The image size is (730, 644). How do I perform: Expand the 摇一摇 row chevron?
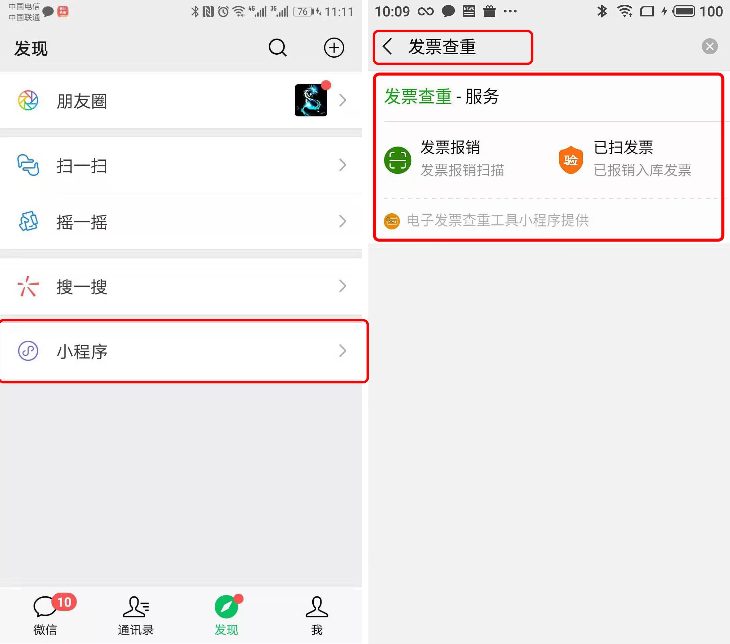343,221
